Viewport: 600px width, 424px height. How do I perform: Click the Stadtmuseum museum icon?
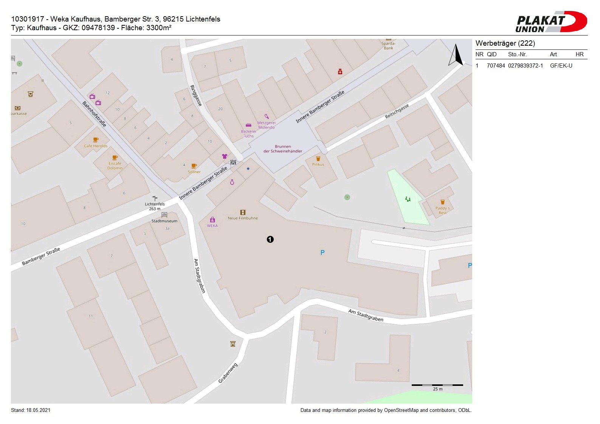pos(164,215)
